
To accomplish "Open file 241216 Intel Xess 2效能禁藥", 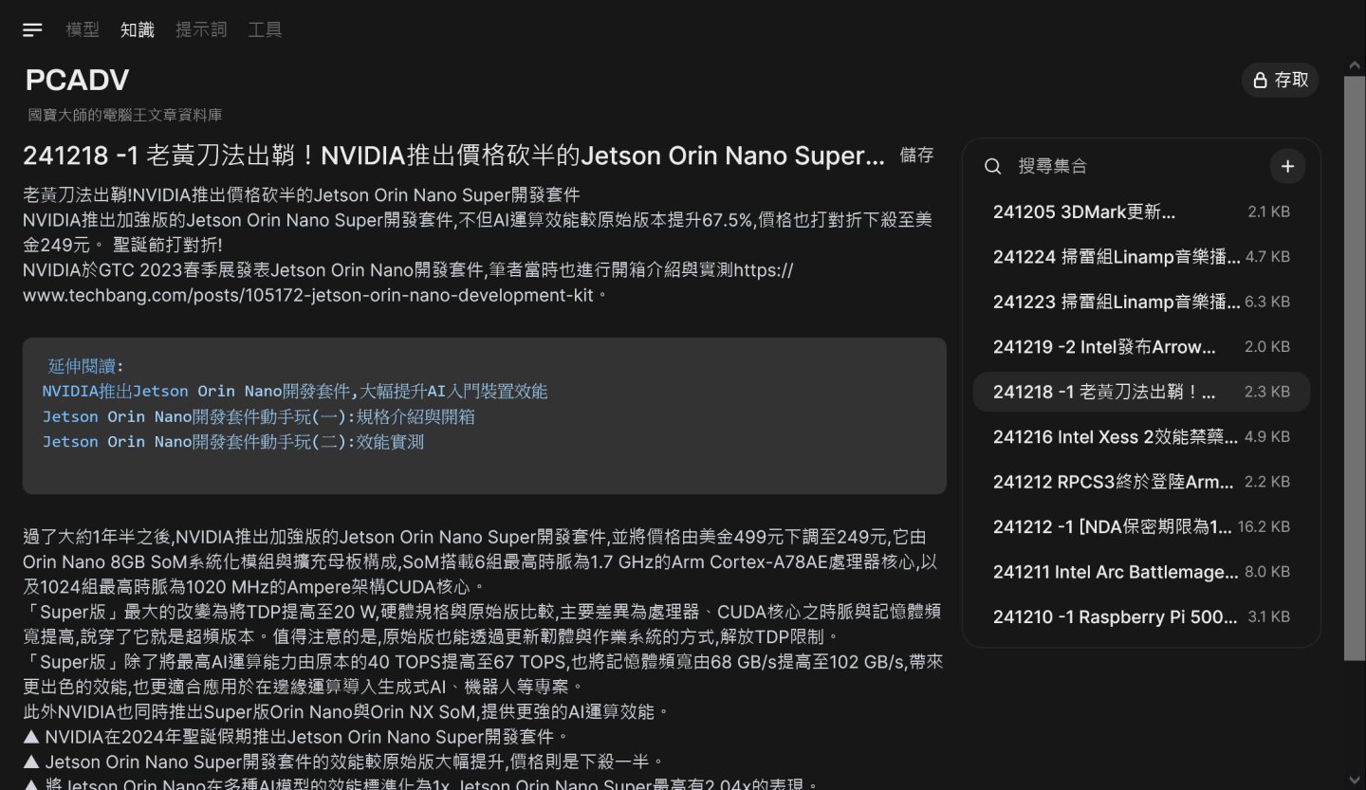I will [x=1141, y=436].
